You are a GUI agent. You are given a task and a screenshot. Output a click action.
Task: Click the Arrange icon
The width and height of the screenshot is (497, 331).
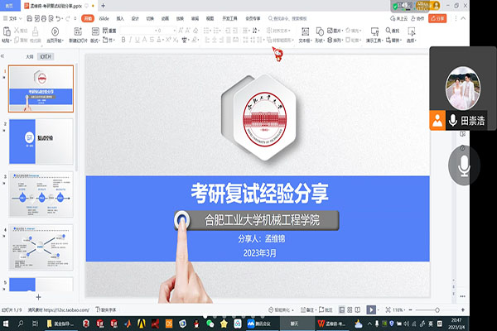[x=330, y=41]
